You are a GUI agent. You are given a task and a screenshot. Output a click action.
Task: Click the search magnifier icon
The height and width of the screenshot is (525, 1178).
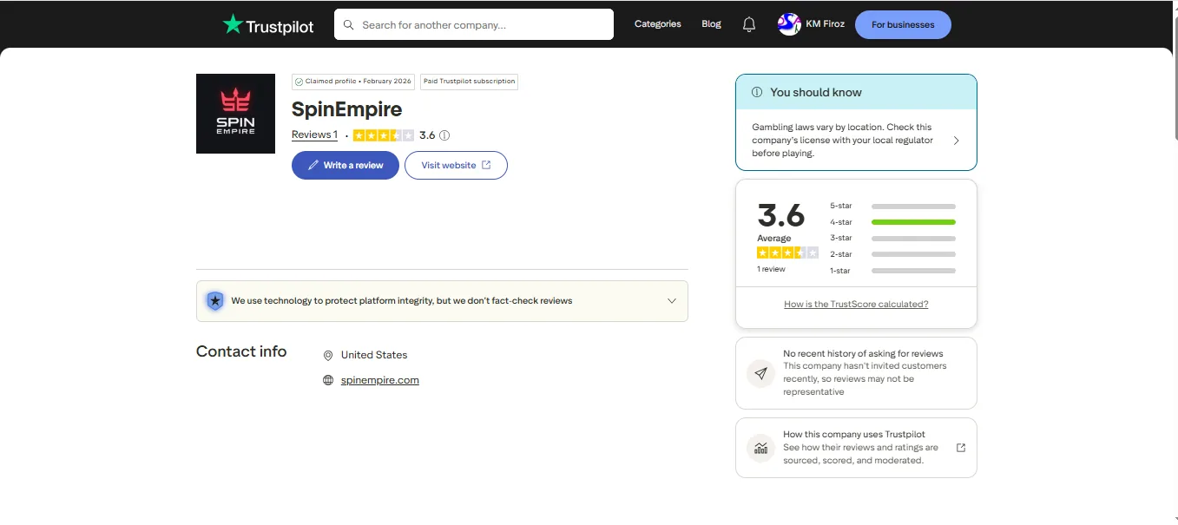point(349,25)
